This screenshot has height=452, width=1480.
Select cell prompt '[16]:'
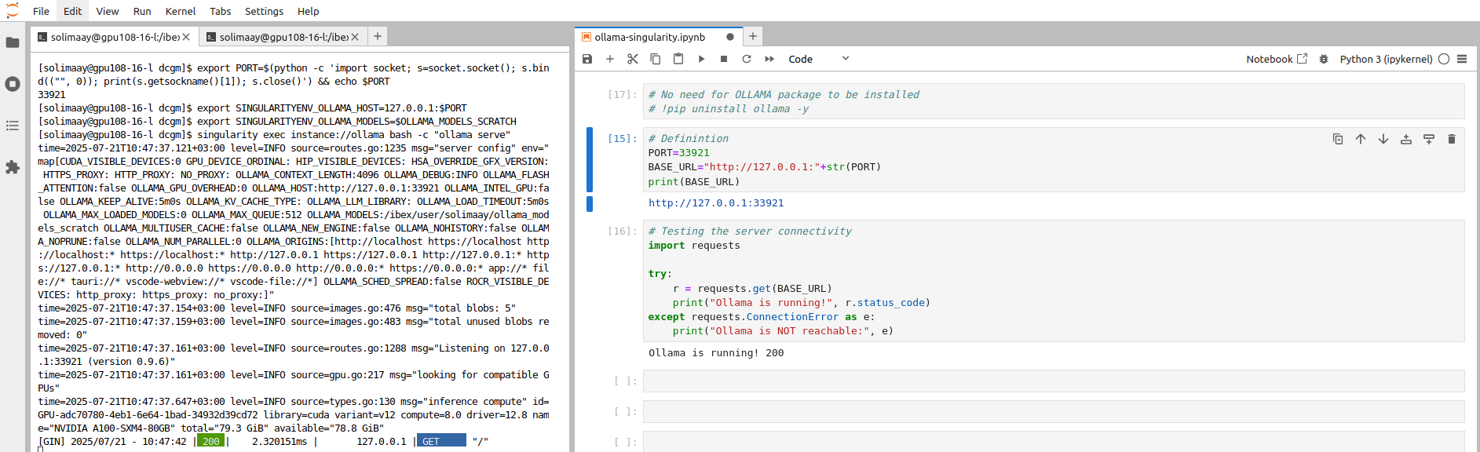click(623, 231)
